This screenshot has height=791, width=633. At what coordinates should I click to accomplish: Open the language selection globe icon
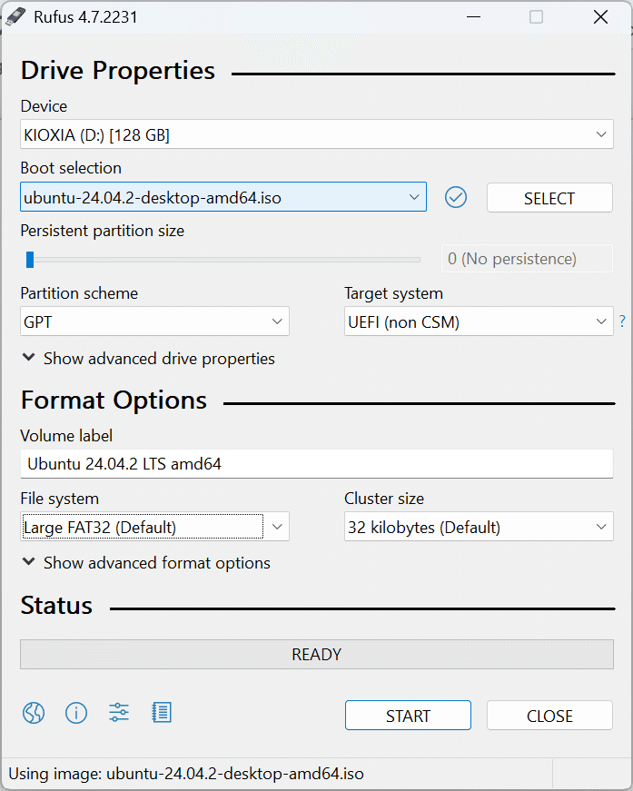33,713
